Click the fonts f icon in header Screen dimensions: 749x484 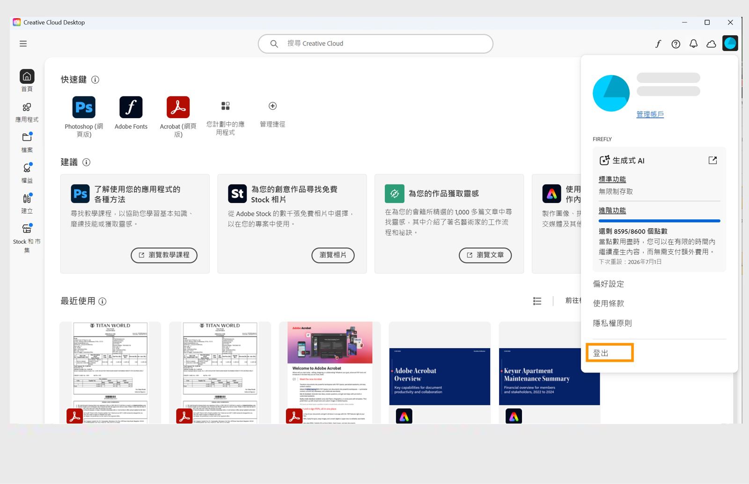[658, 44]
